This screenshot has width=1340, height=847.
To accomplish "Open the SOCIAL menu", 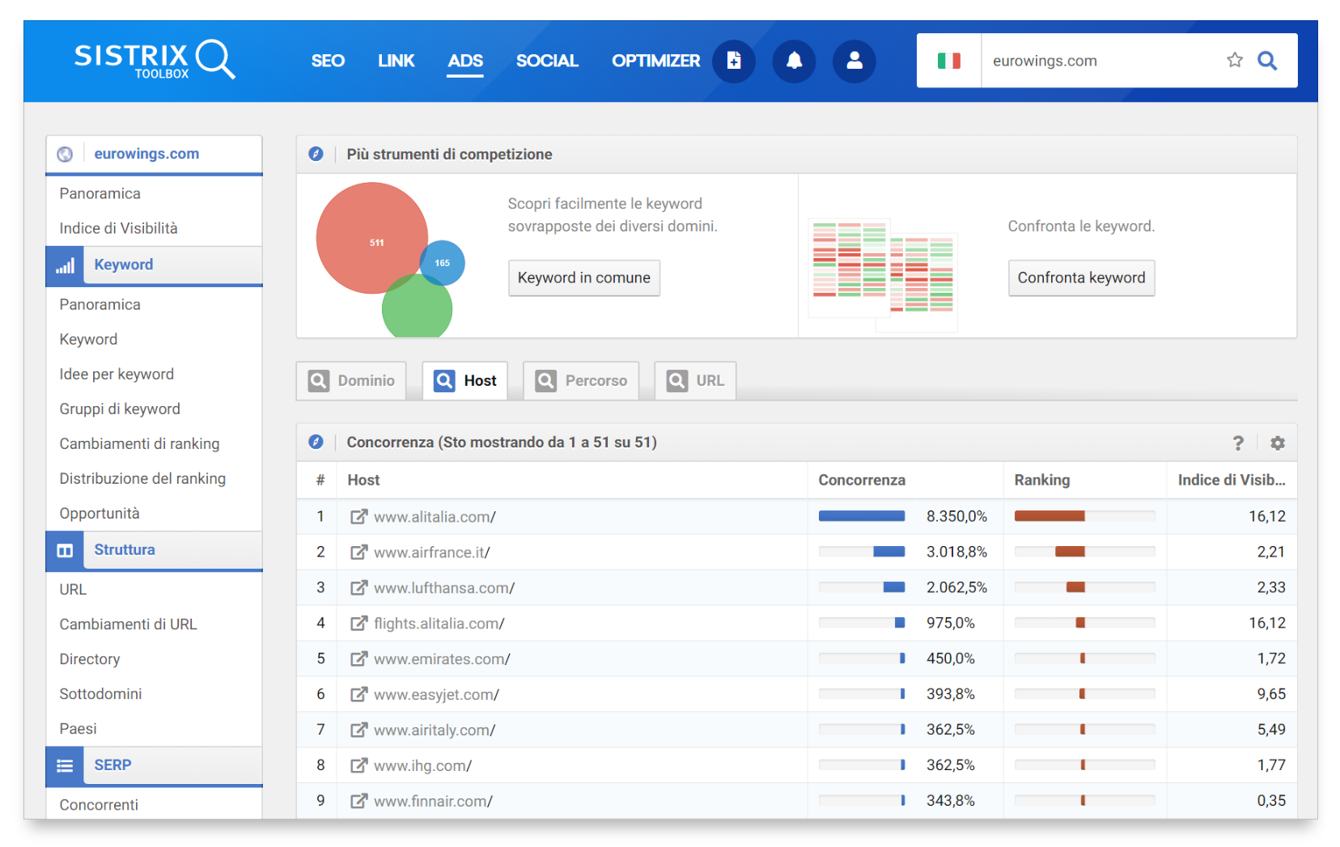I will pyautogui.click(x=547, y=61).
